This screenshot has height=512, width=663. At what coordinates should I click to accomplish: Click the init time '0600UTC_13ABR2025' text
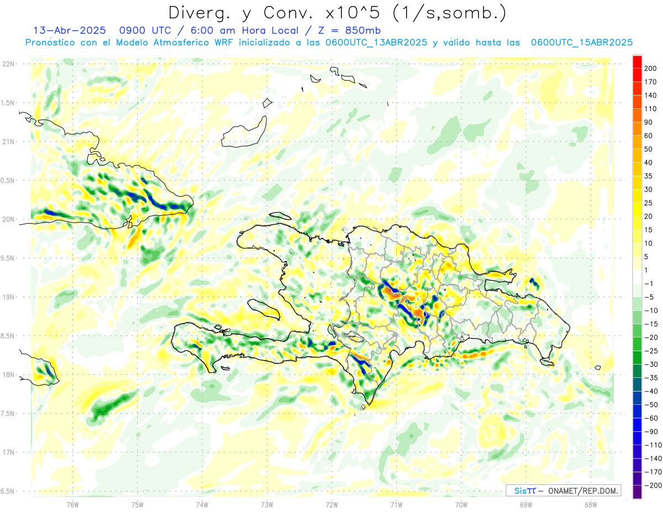376,43
